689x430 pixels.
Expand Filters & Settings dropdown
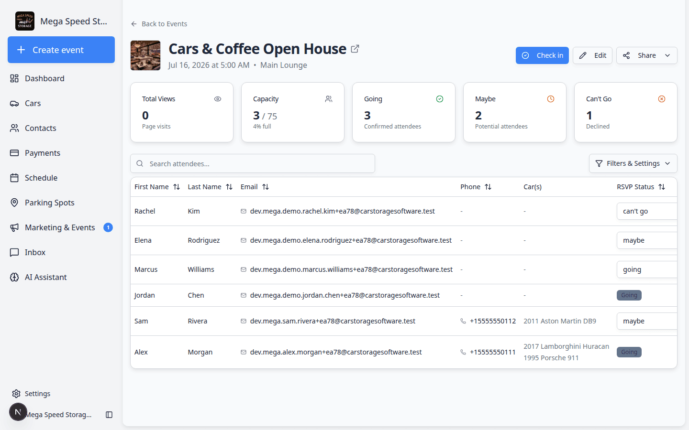click(x=633, y=163)
